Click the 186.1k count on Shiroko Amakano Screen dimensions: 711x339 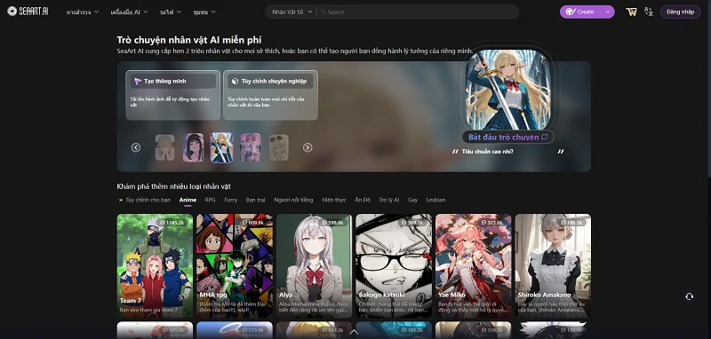pyautogui.click(x=571, y=223)
